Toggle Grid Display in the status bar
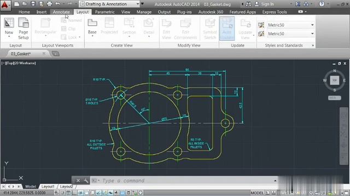This screenshot has width=350, height=196. pyautogui.click(x=68, y=193)
